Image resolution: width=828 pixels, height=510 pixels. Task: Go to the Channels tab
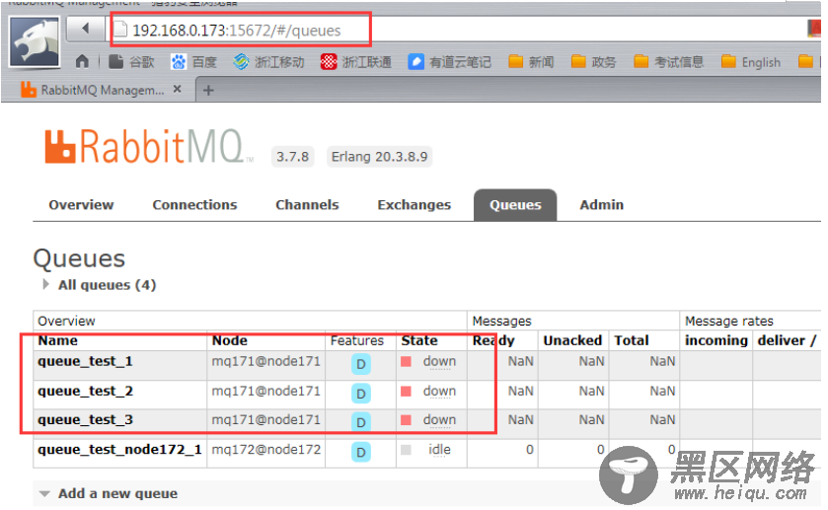[307, 205]
